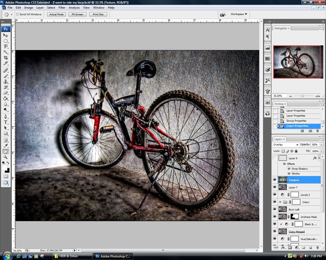Enable Scroll All Windows checkbox
The width and height of the screenshot is (326, 260).
coord(18,14)
